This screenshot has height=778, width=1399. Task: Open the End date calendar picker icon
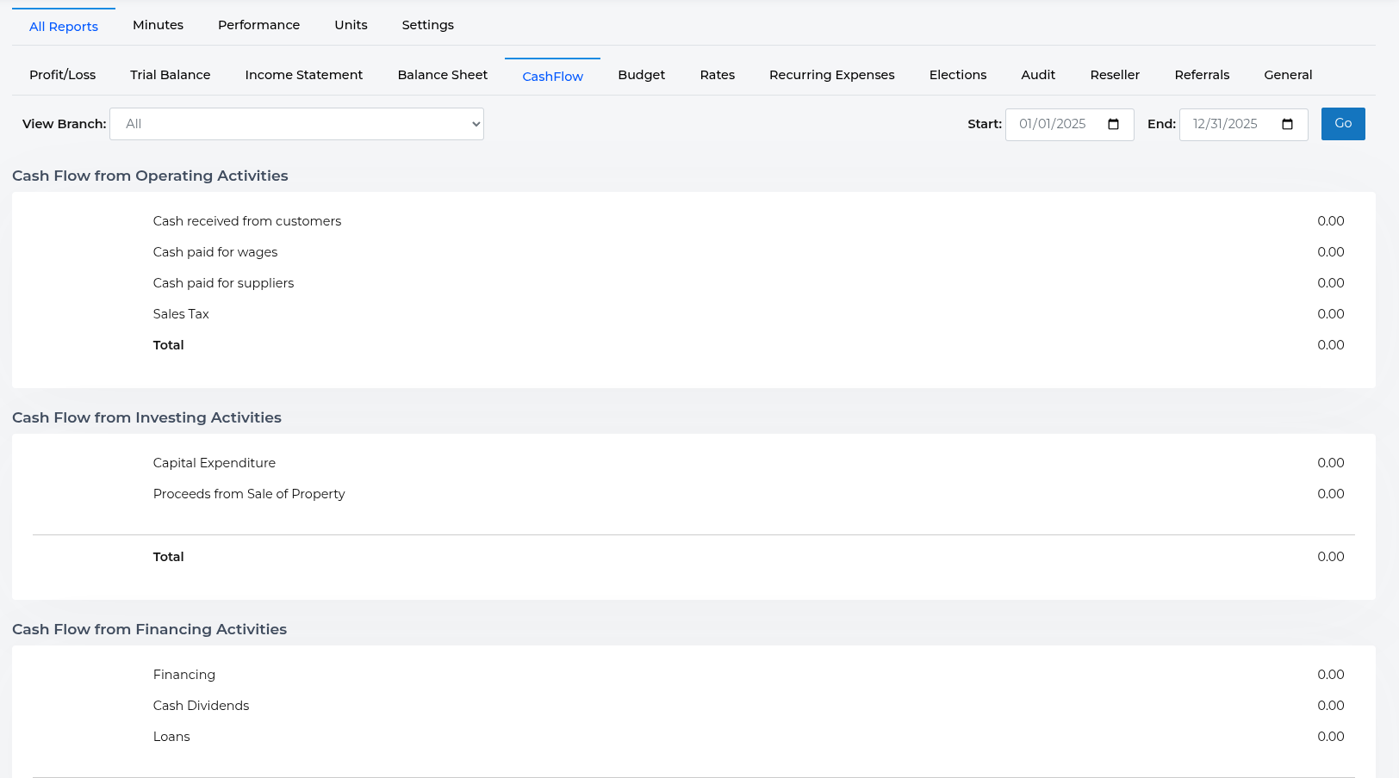click(1287, 125)
